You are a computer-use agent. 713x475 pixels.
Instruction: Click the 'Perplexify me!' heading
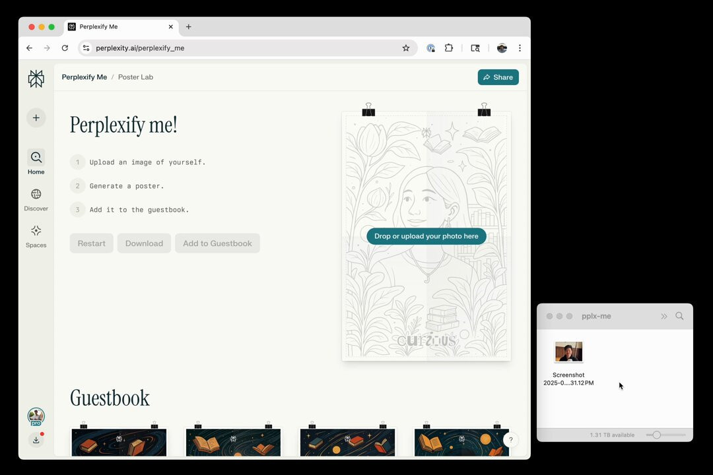(x=123, y=125)
